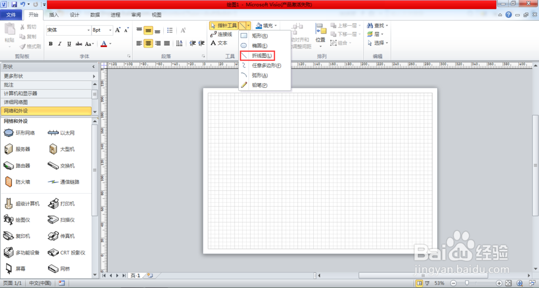
Task: Expand the drawing tool dropdown arrow
Action: tap(248, 25)
